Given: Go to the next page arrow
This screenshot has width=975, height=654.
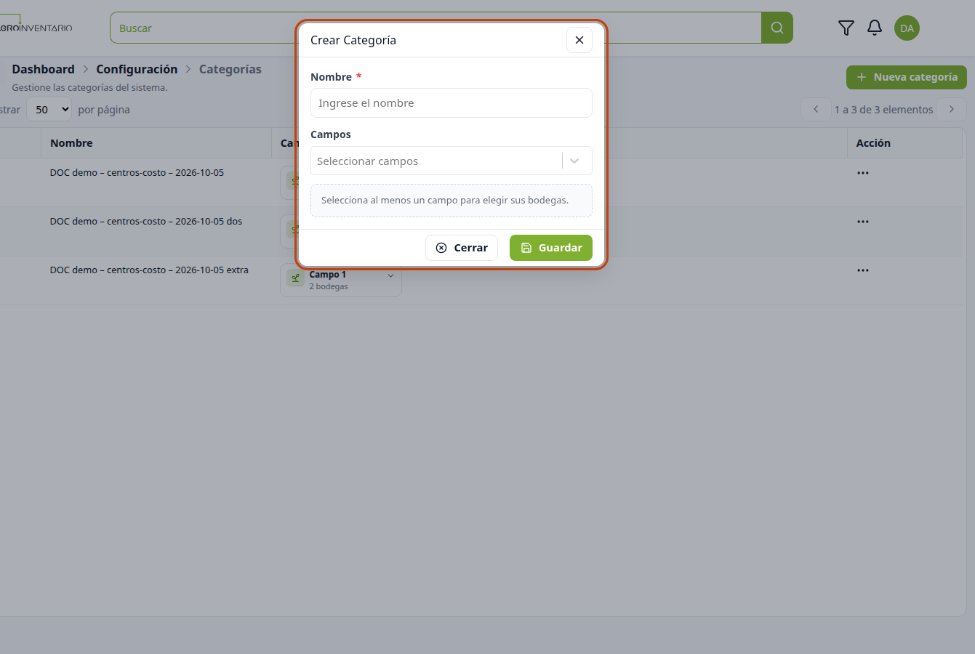Looking at the screenshot, I should point(952,109).
